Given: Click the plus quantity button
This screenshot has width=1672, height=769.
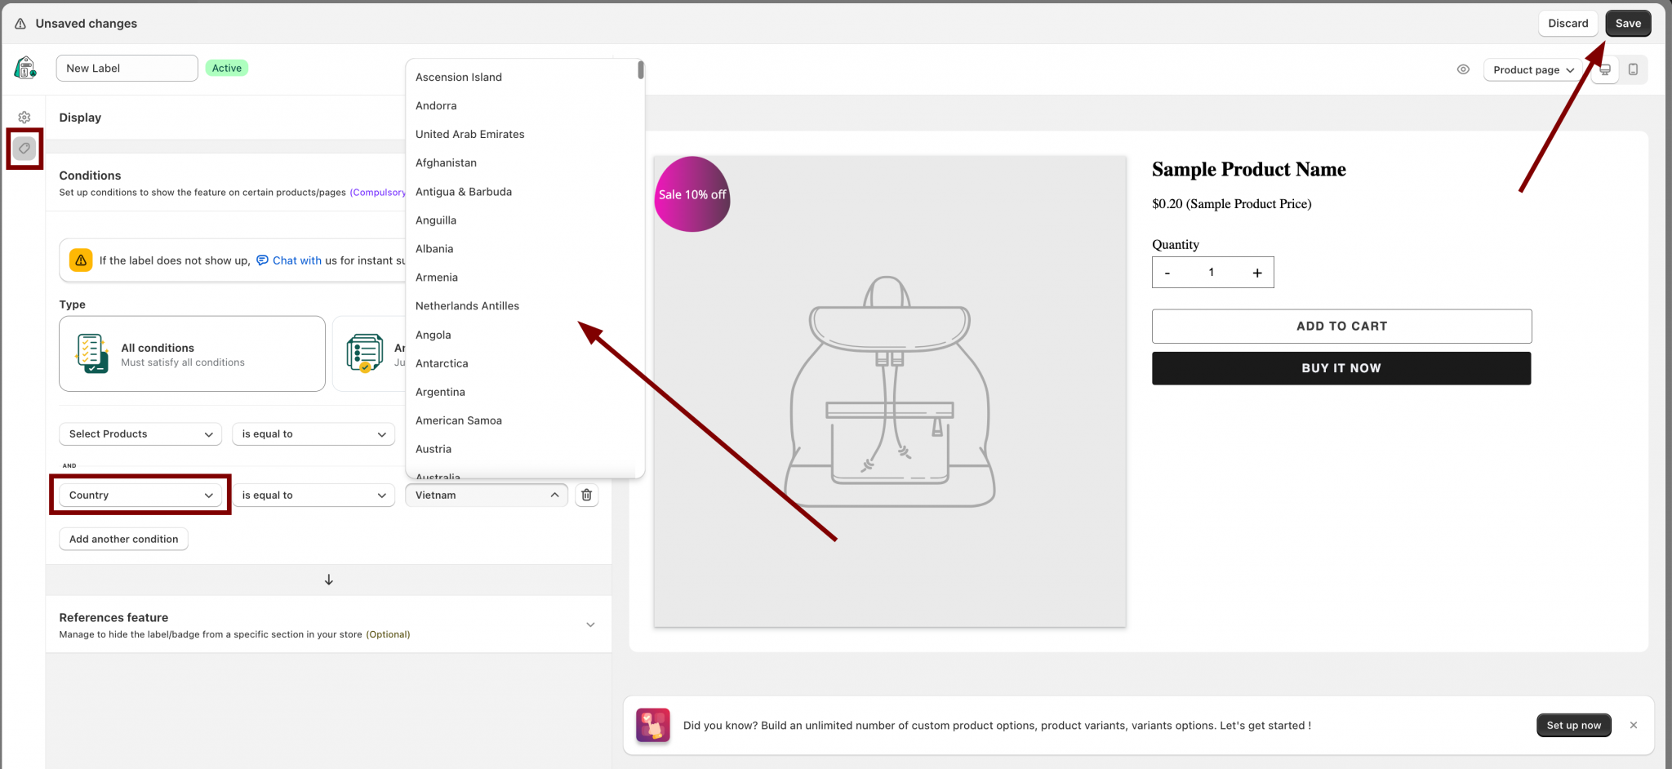Looking at the screenshot, I should [x=1257, y=273].
